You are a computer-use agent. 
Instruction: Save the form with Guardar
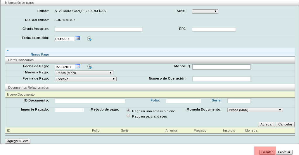(x=267, y=152)
